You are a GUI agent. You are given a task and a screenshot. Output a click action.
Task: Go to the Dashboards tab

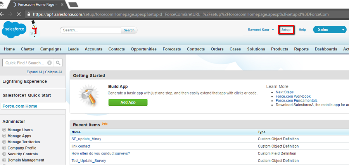click(x=326, y=49)
